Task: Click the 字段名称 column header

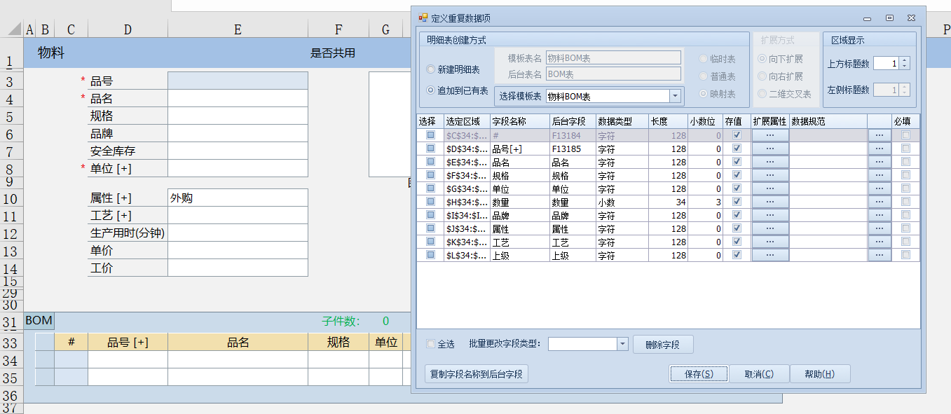Action: (x=519, y=121)
